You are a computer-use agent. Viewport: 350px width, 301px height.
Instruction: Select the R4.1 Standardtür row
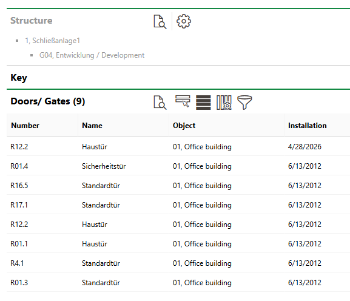click(178, 263)
